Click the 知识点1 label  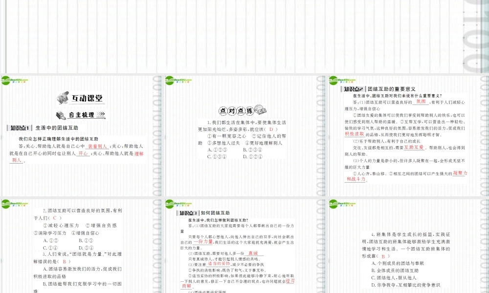pyautogui.click(x=20, y=128)
